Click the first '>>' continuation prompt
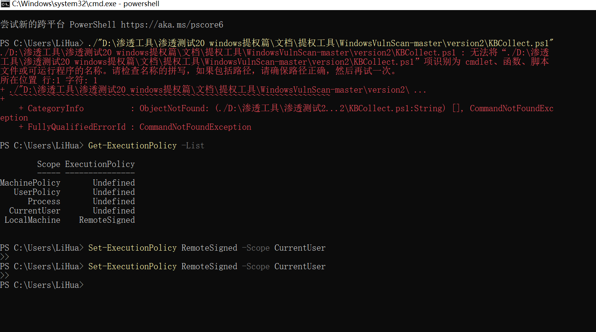 tap(5, 257)
